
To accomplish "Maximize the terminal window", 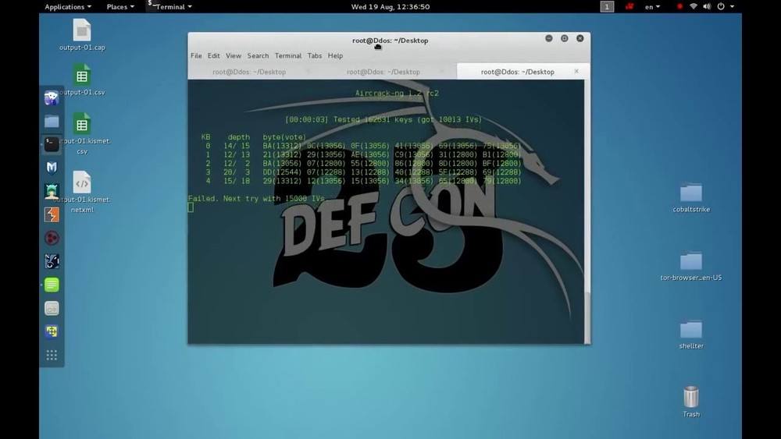I will coord(565,38).
